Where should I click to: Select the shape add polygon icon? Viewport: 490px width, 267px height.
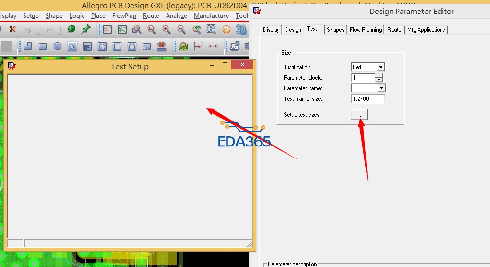point(28,47)
